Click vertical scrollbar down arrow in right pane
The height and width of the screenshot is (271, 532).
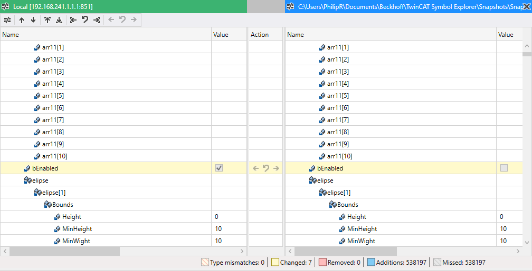[x=527, y=242]
